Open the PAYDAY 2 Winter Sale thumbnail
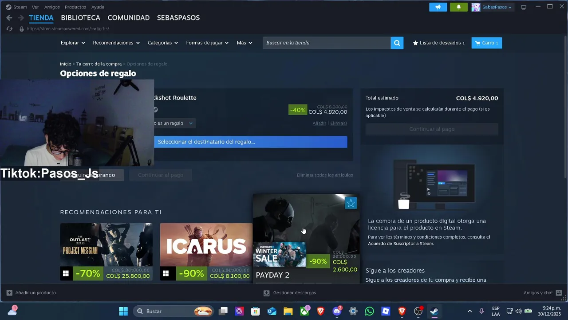Viewport: 568px width, 320px height. (280, 254)
